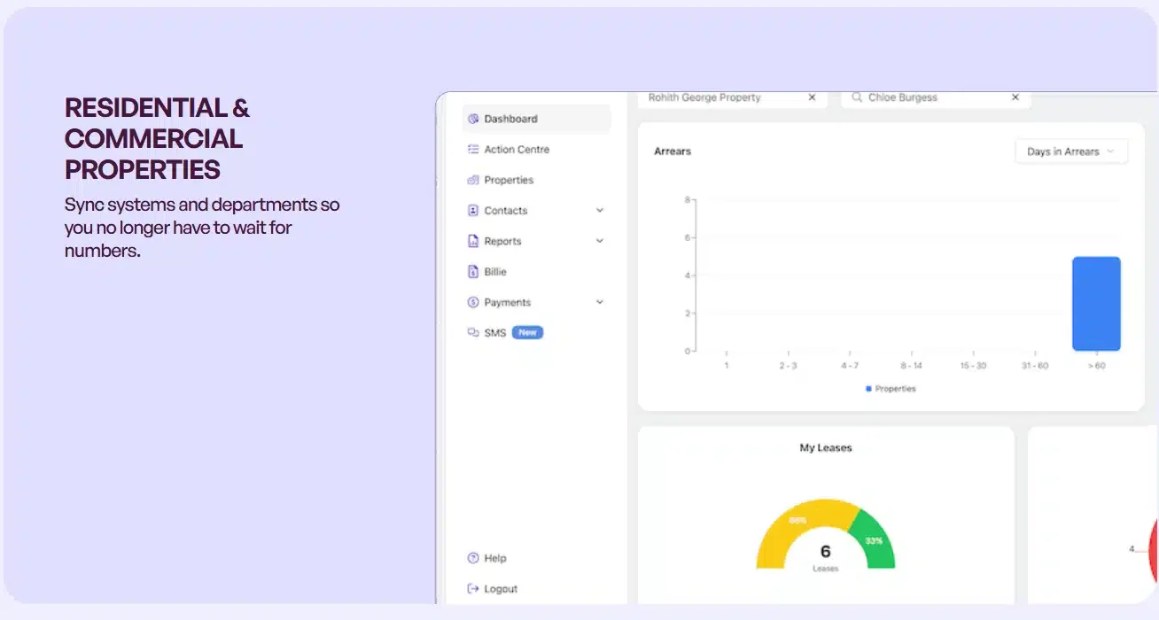Expand the Contacts submenu chevron

(600, 211)
